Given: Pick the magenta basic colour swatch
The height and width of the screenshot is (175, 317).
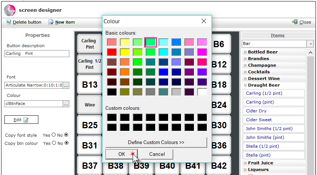Looking at the screenshot, I should point(202,52).
